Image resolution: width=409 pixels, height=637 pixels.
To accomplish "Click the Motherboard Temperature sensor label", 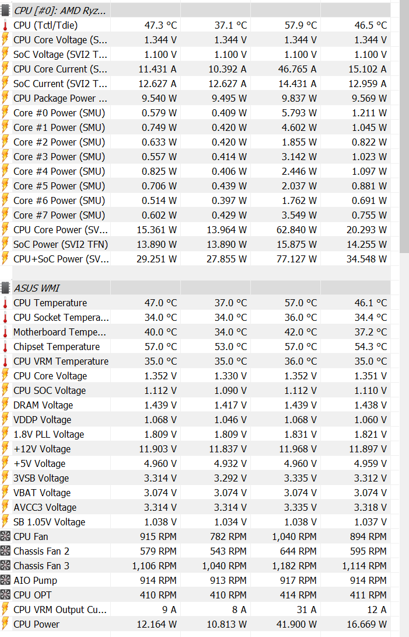I will tap(60, 332).
